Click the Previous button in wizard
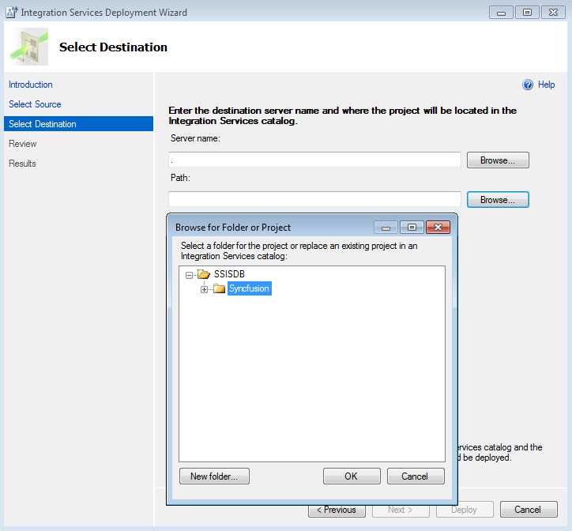The height and width of the screenshot is (531, 572). coord(337,511)
